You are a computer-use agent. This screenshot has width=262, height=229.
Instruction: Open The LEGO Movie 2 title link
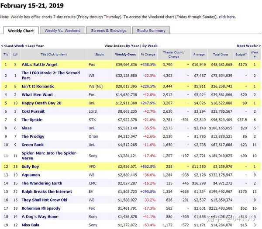51,76
